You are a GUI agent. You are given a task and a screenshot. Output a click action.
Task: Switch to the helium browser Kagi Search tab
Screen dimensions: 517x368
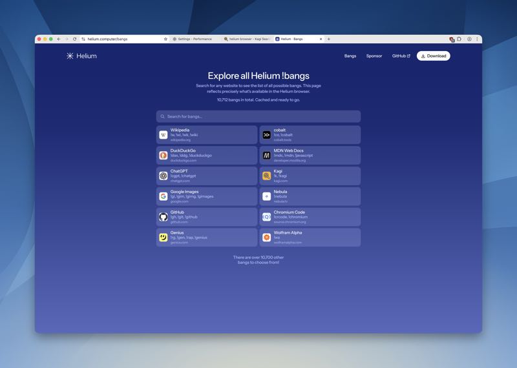(x=248, y=39)
